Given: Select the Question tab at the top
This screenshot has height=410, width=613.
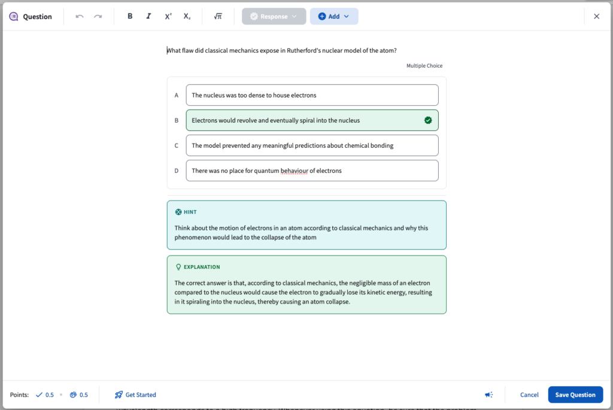Looking at the screenshot, I should [x=31, y=16].
